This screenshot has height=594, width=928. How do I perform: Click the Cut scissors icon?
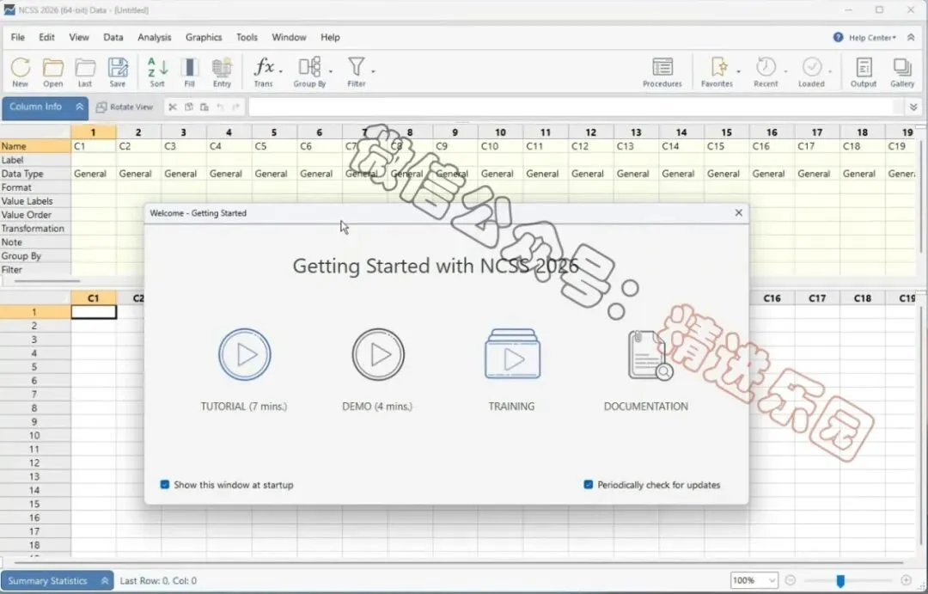(x=173, y=107)
